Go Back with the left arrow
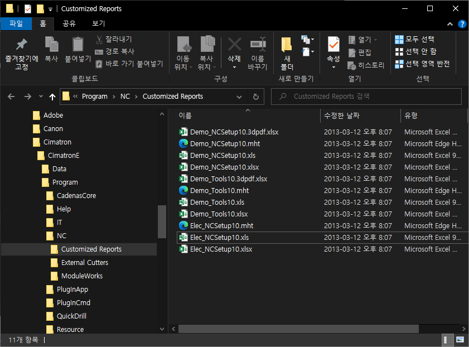 click(11, 97)
